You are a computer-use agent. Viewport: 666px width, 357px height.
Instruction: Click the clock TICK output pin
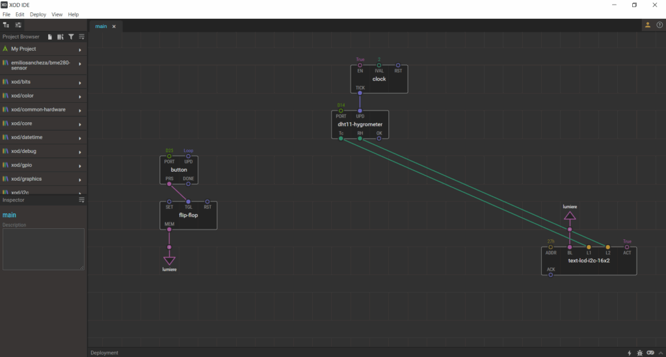[x=360, y=93]
